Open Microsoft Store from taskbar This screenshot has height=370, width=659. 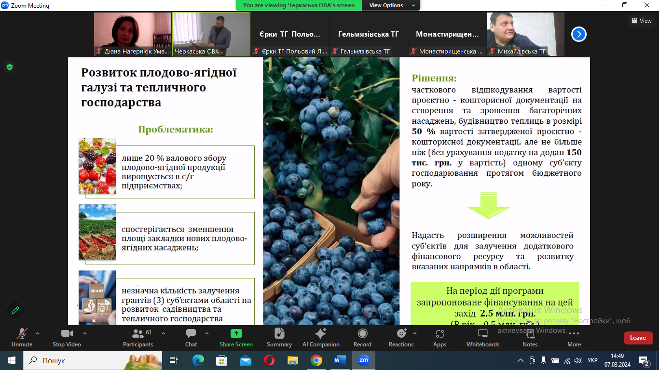(x=221, y=360)
